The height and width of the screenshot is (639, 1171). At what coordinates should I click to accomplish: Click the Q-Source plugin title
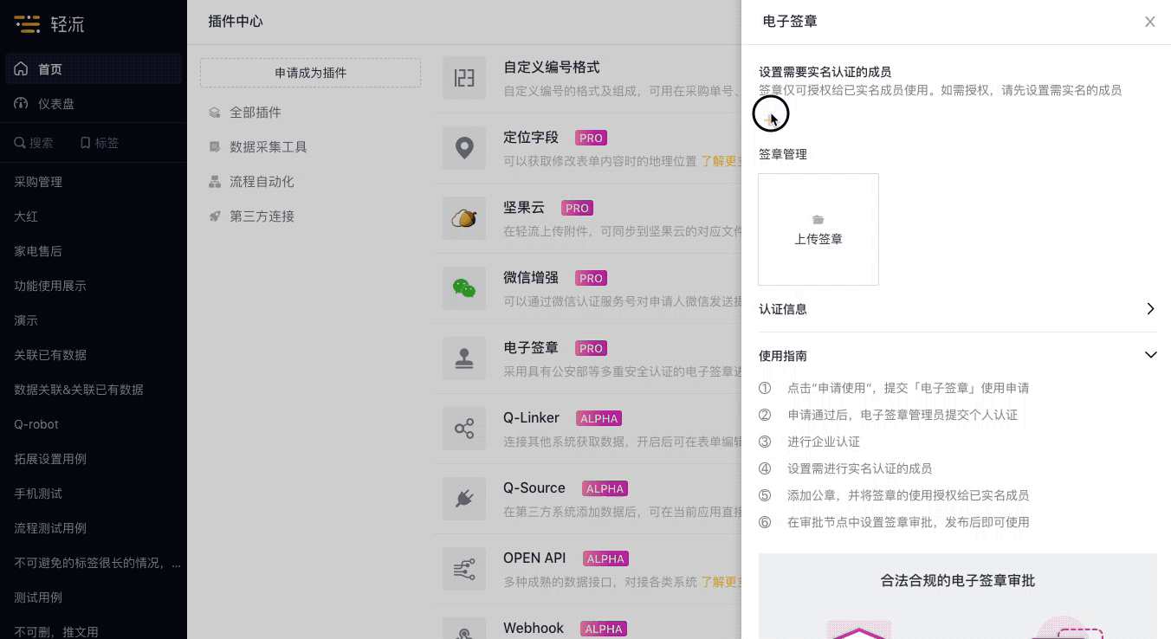pos(534,488)
